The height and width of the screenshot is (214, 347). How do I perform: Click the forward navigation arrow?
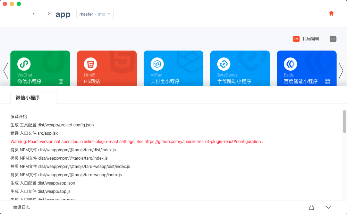(x=49, y=14)
